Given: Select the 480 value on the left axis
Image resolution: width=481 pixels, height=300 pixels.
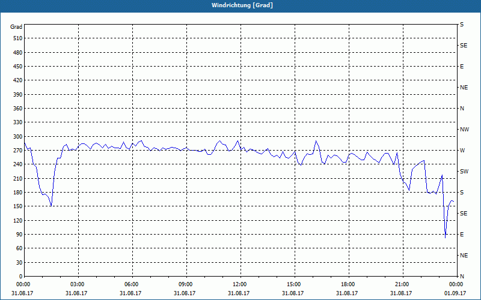Looking at the screenshot, I should coord(18,53).
